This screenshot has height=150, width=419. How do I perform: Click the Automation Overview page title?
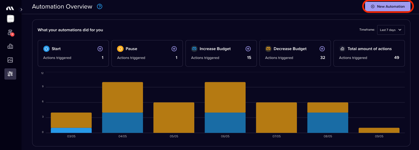(62, 6)
